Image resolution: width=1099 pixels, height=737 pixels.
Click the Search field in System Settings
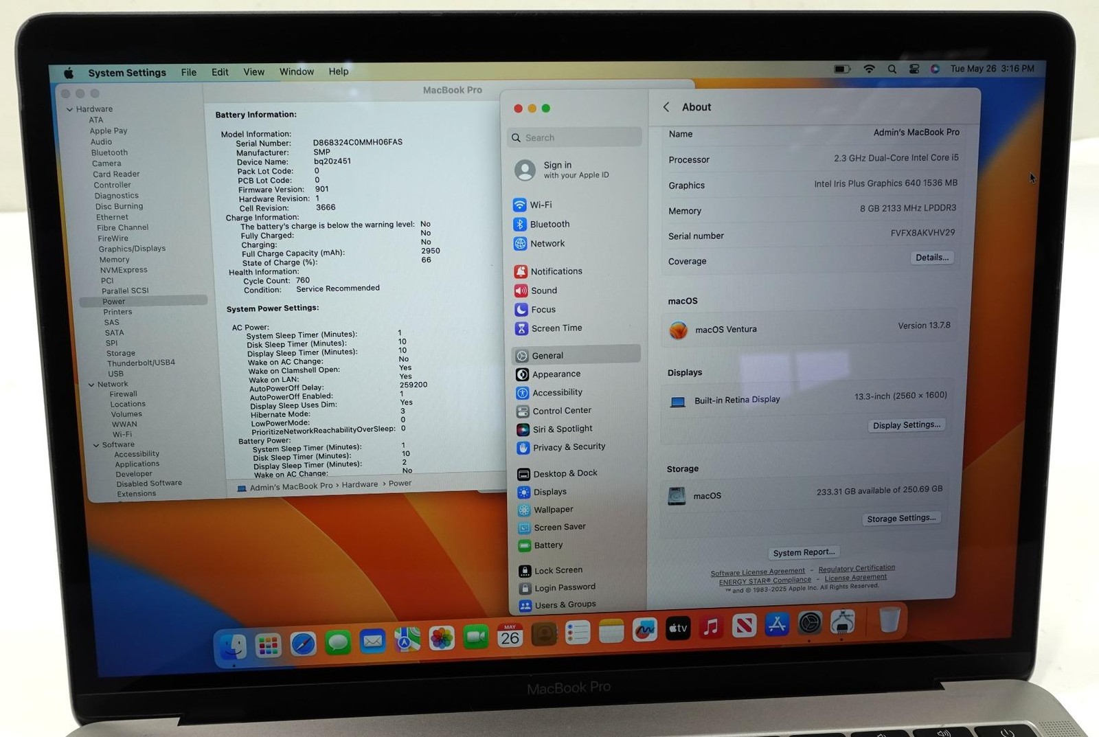tap(576, 137)
